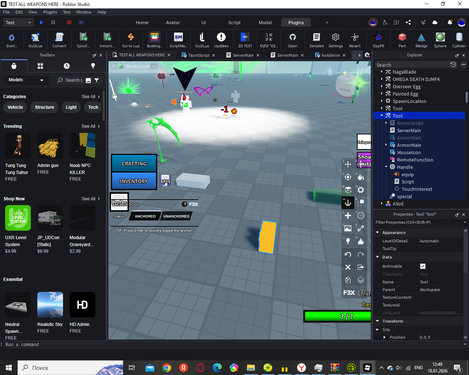The height and width of the screenshot is (375, 469).
Task: Click the green health bar
Action: click(338, 316)
